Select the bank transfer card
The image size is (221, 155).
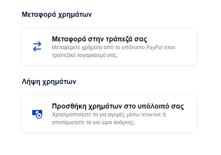(x=109, y=46)
